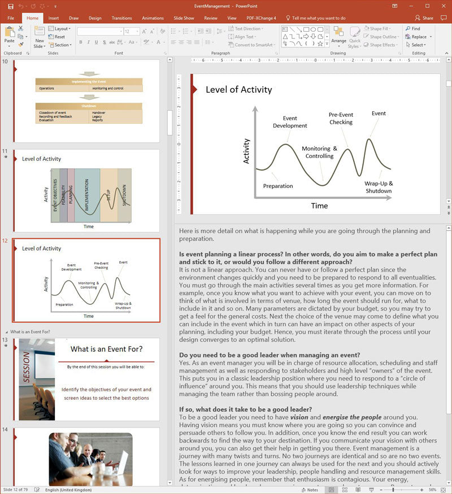Toggle Italic formatting
This screenshot has width=452, height=494.
coord(88,42)
